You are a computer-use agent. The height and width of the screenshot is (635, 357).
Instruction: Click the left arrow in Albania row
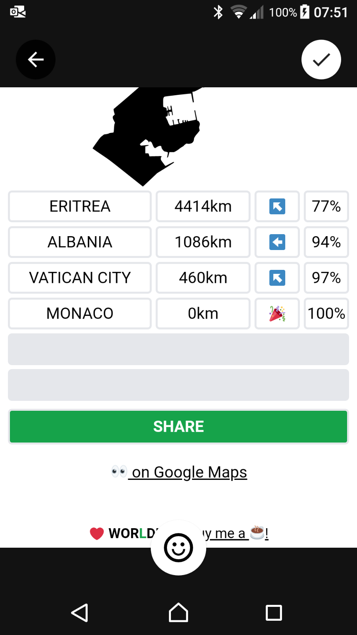click(x=277, y=242)
